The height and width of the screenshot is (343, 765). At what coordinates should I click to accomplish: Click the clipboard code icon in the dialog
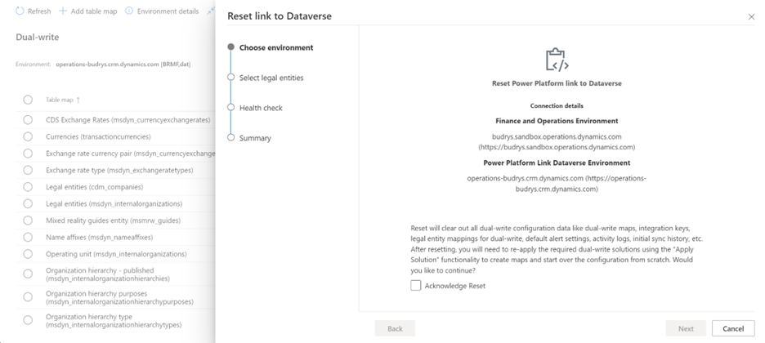[557, 60]
